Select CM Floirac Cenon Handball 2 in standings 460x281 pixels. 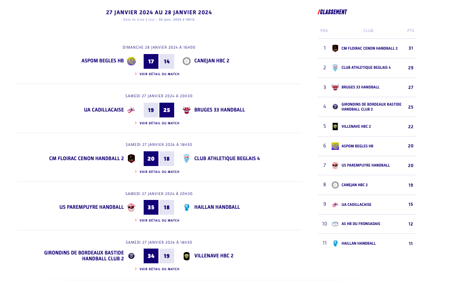pos(369,48)
